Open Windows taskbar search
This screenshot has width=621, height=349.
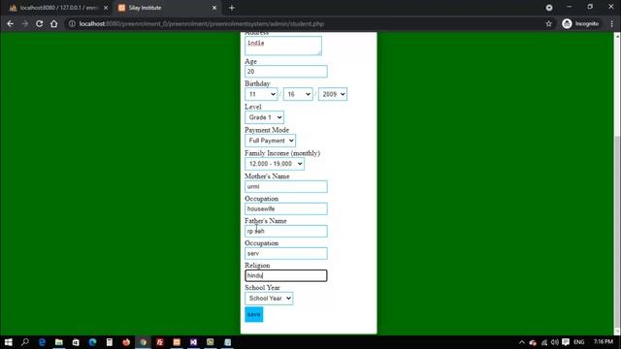pos(25,342)
